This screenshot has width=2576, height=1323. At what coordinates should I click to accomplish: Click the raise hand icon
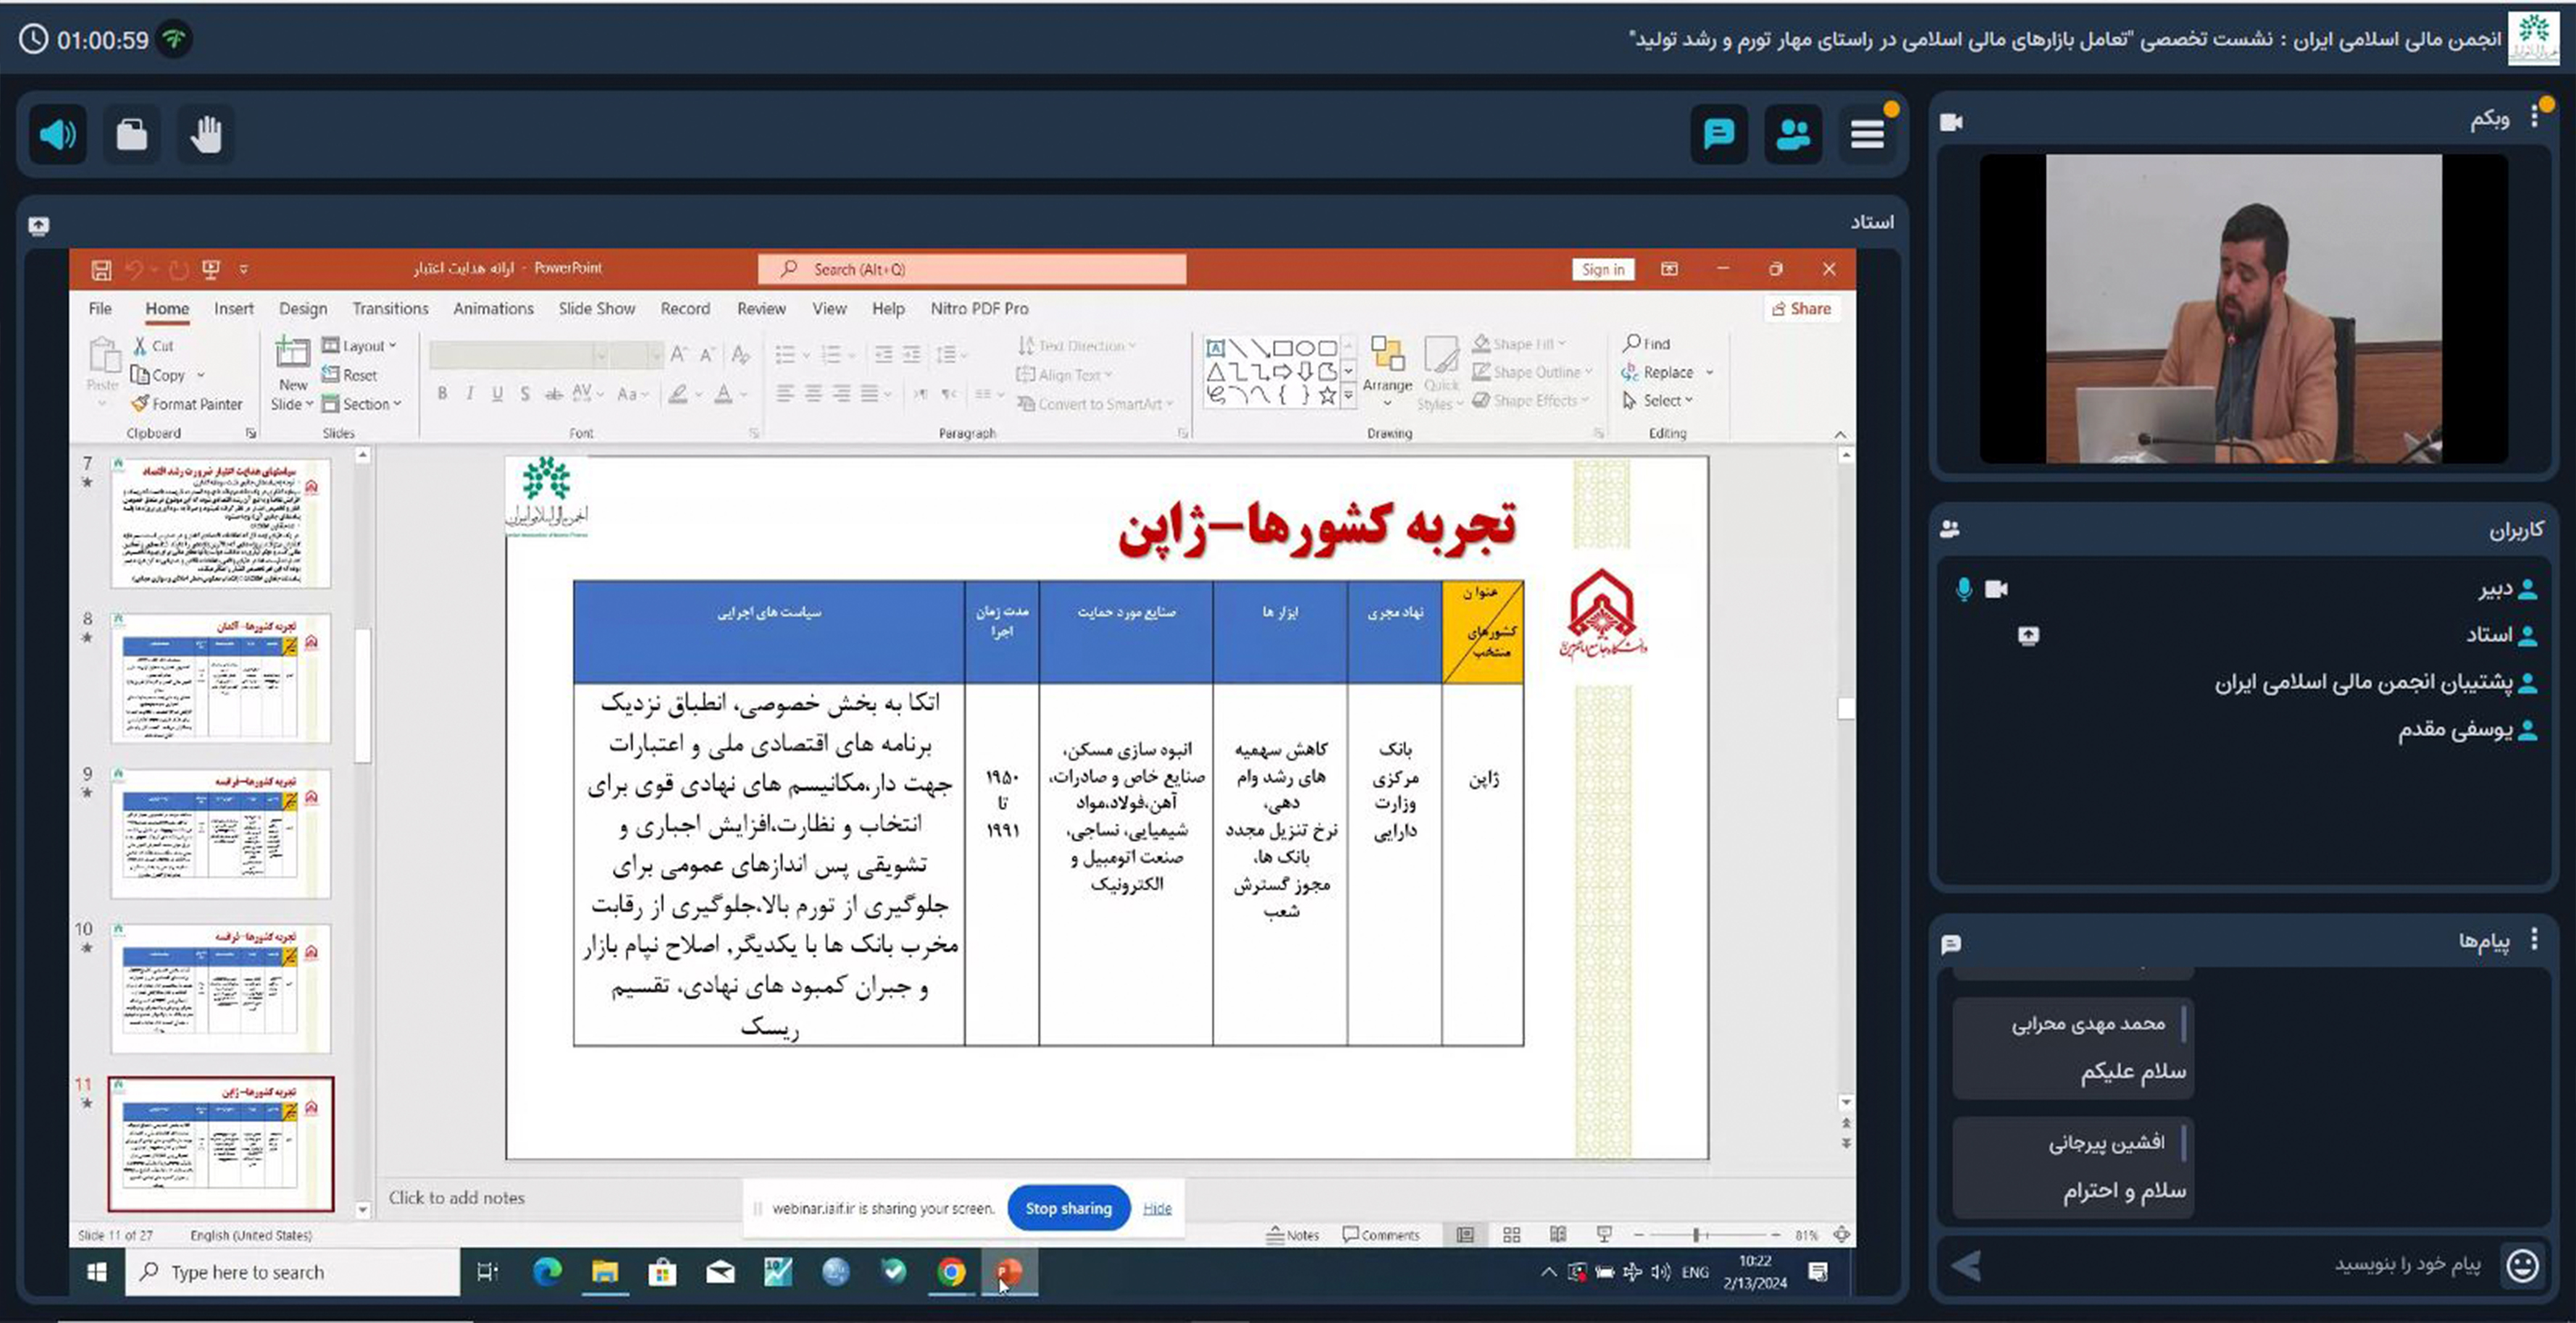(x=206, y=134)
